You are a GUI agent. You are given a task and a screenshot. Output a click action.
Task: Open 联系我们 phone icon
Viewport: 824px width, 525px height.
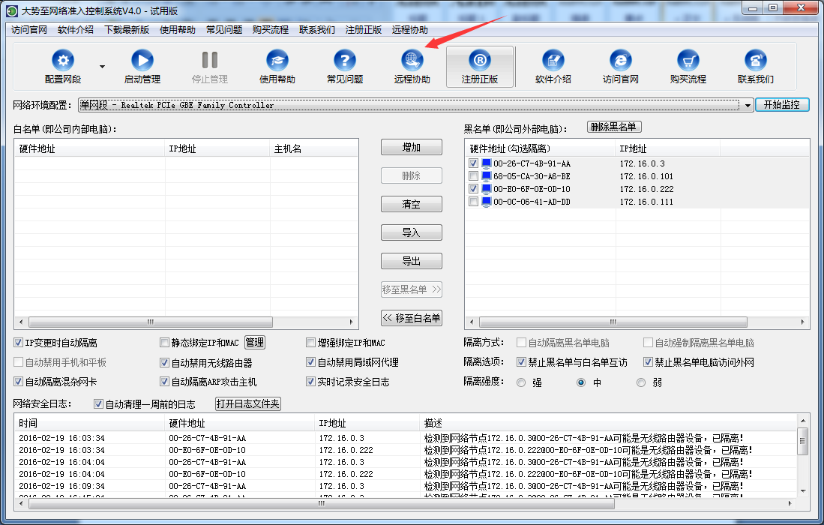click(x=755, y=61)
